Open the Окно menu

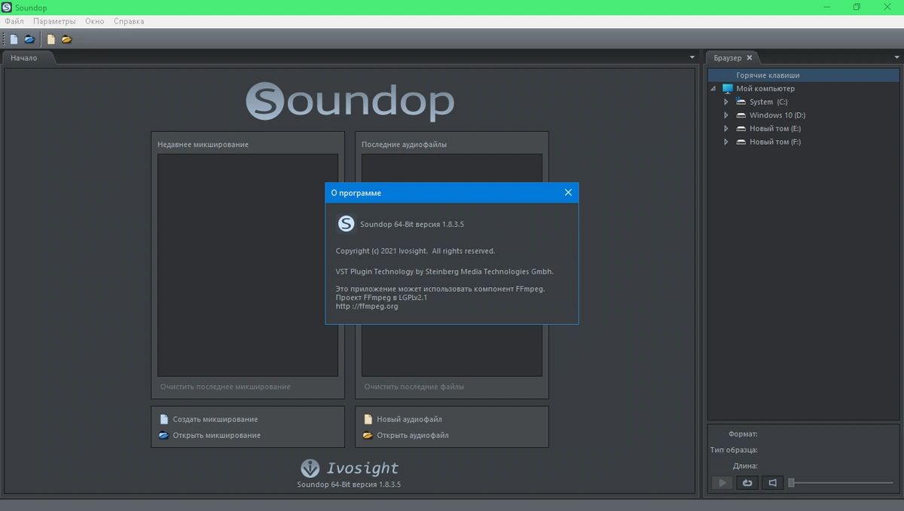point(94,21)
